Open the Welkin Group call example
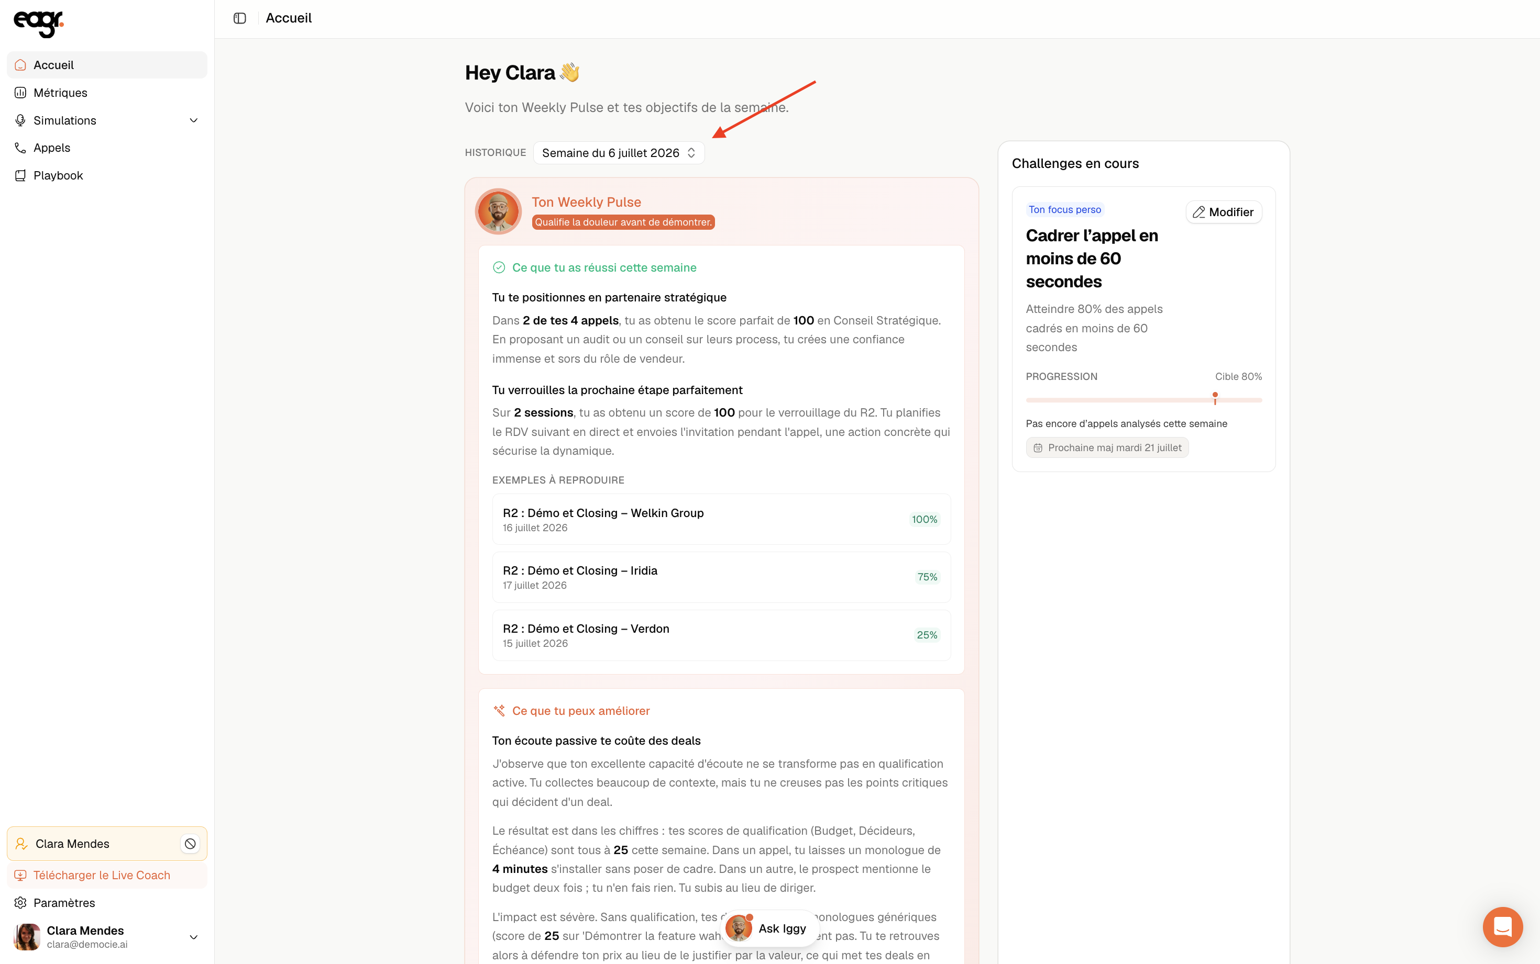 (721, 519)
